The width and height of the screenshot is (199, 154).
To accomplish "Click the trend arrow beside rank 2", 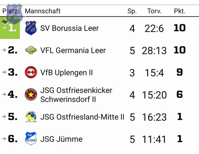I will click(4, 50).
